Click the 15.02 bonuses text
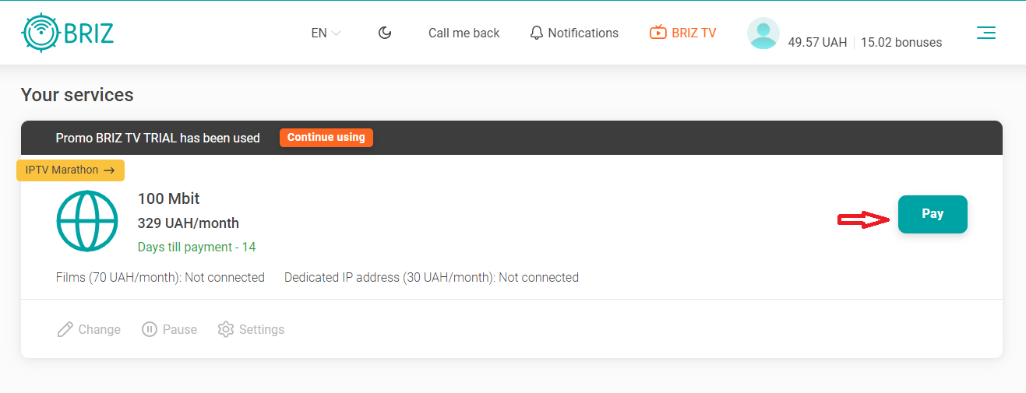 click(x=901, y=43)
